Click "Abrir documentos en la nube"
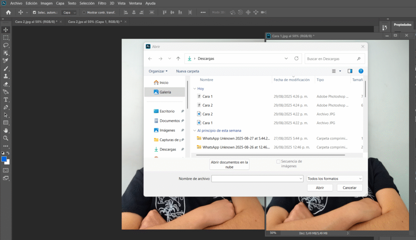416x240 pixels. 229,164
